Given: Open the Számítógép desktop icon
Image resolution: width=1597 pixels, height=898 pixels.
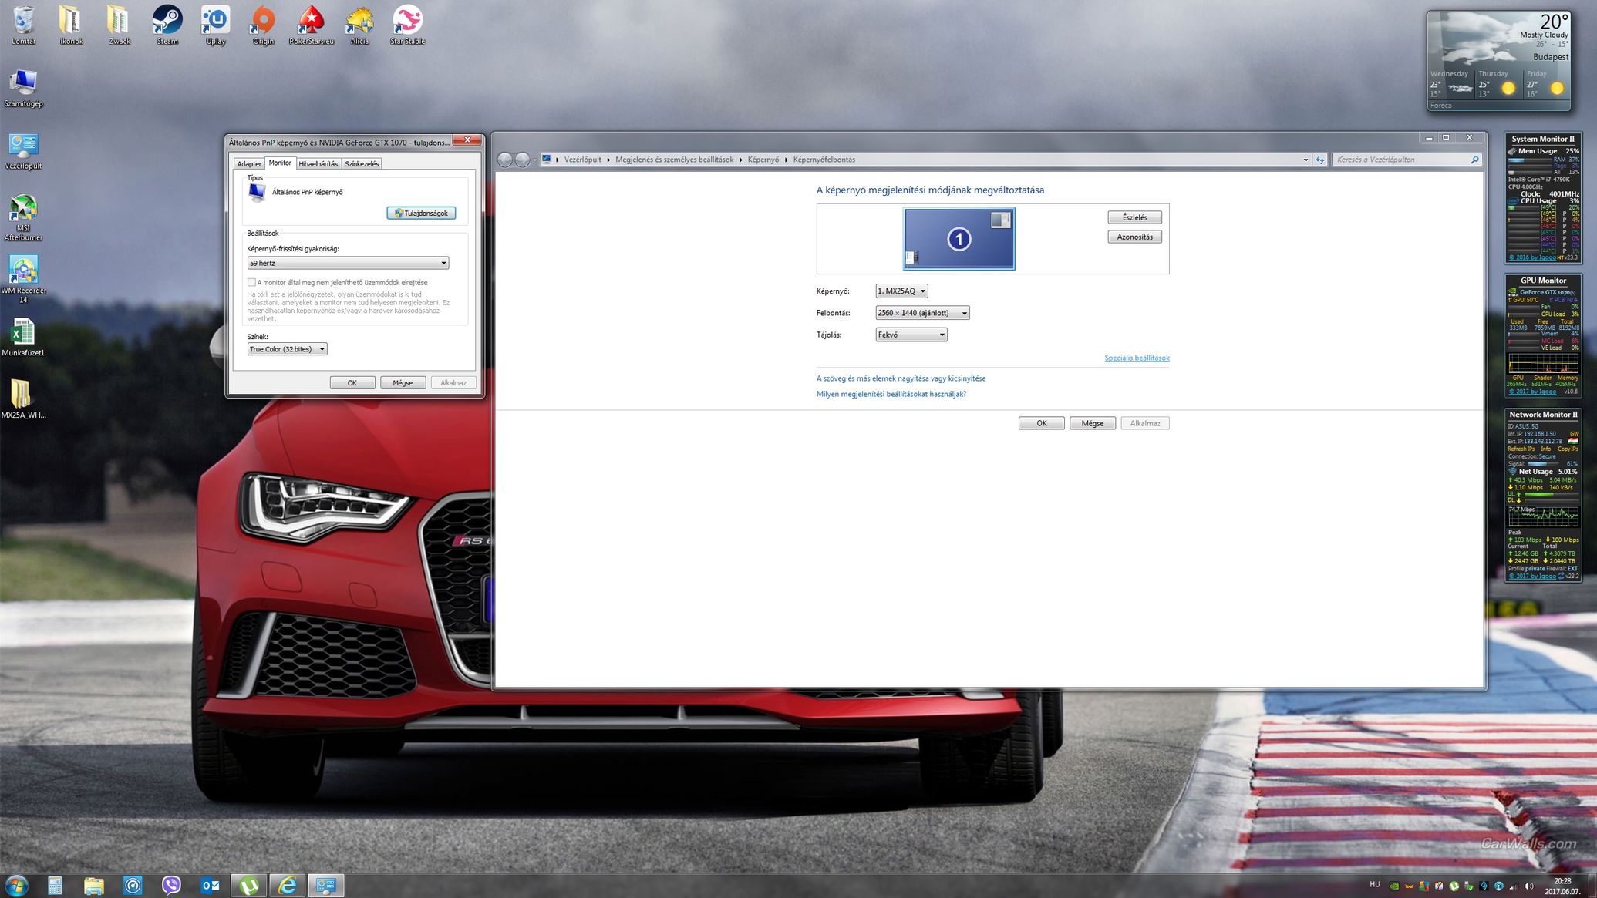Looking at the screenshot, I should click(24, 88).
